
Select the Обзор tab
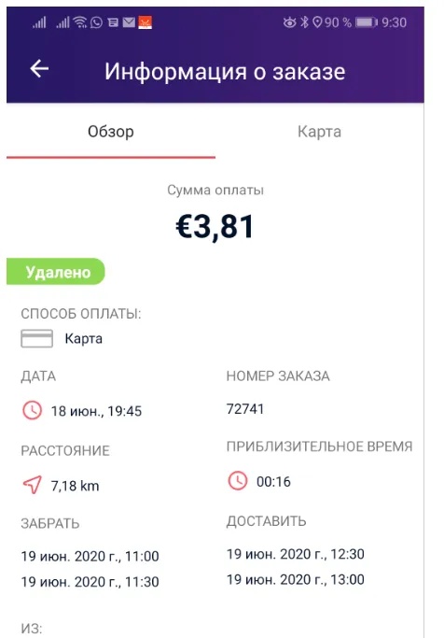coord(111,132)
